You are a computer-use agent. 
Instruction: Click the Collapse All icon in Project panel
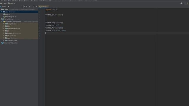[30, 6]
